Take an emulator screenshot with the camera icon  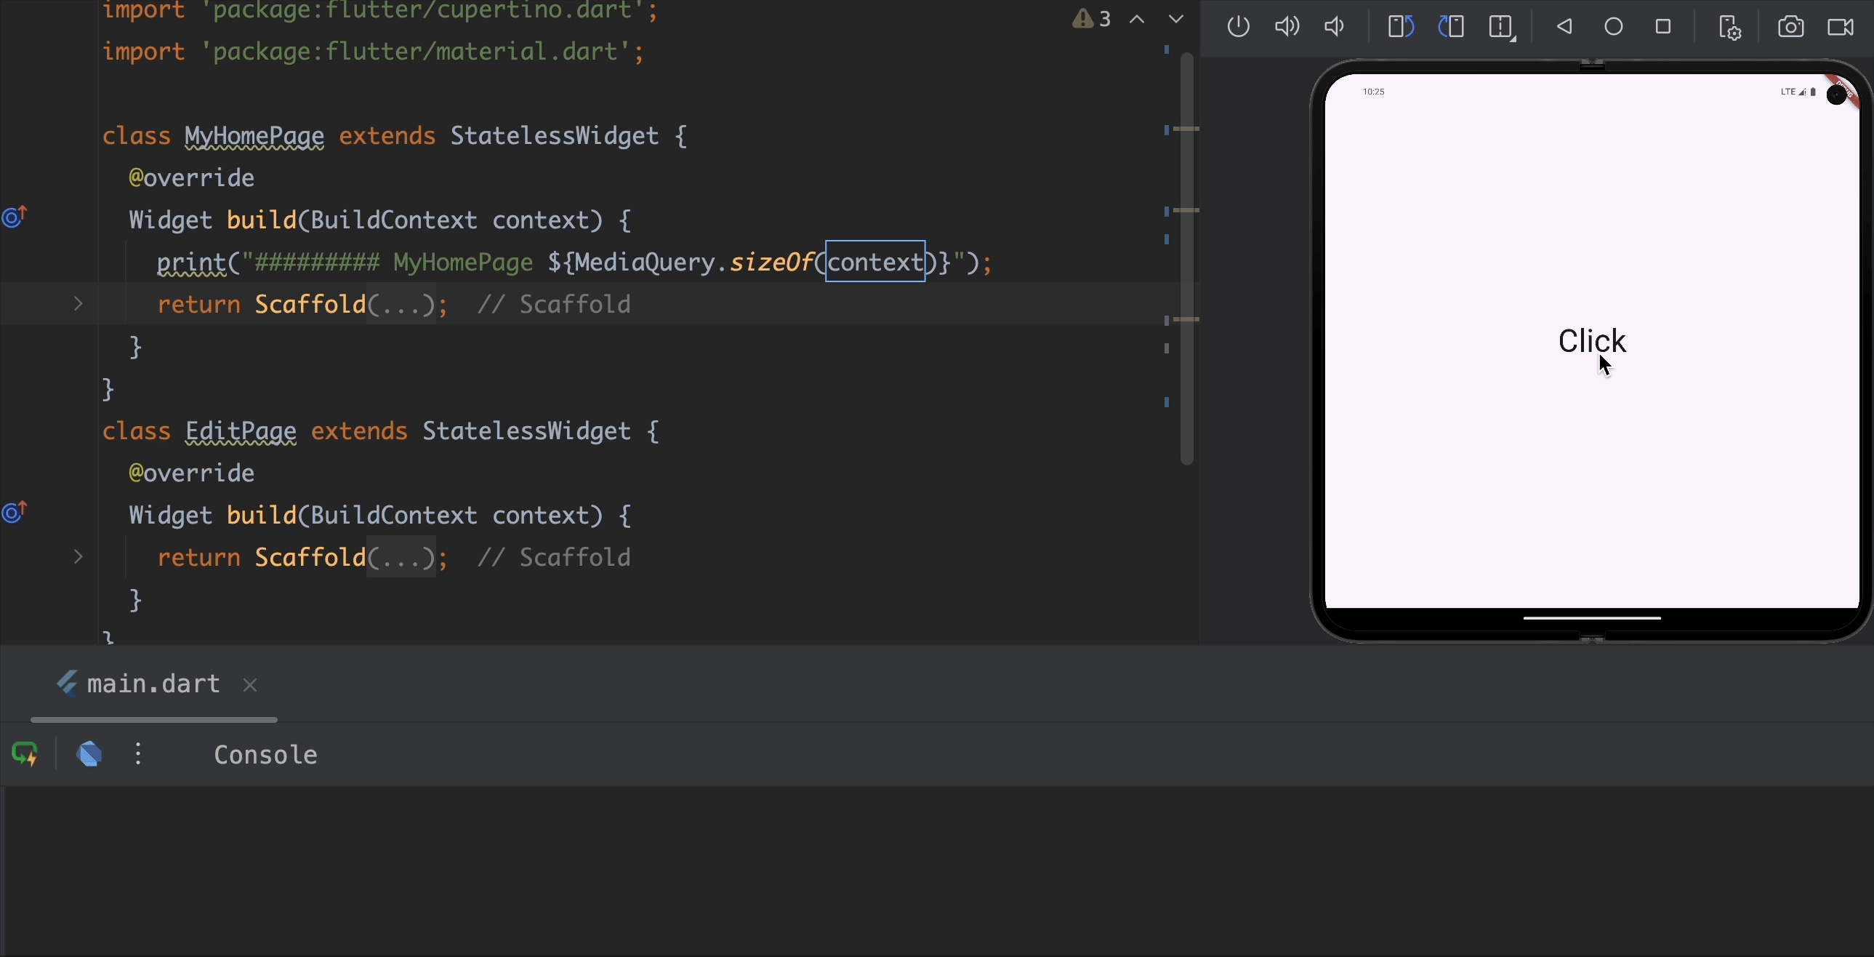coord(1790,27)
